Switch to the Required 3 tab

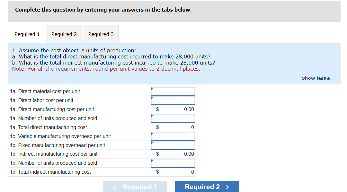(x=101, y=34)
